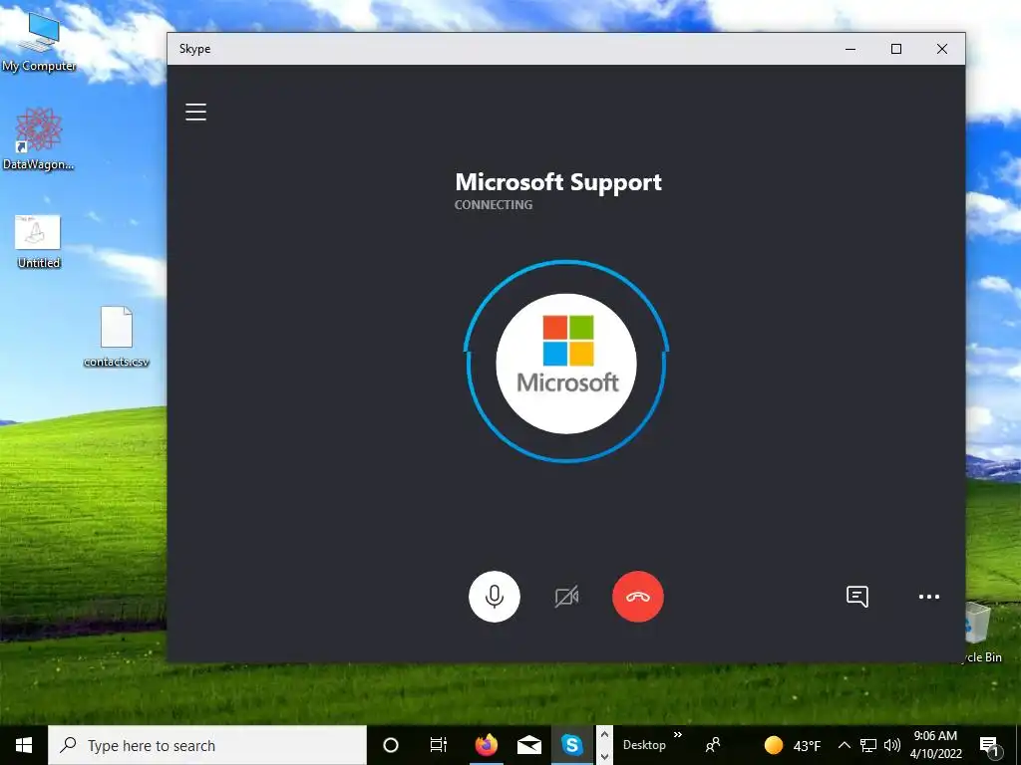
Task: Click the taskbar up arrow beside Skype icon
Action: click(x=604, y=734)
